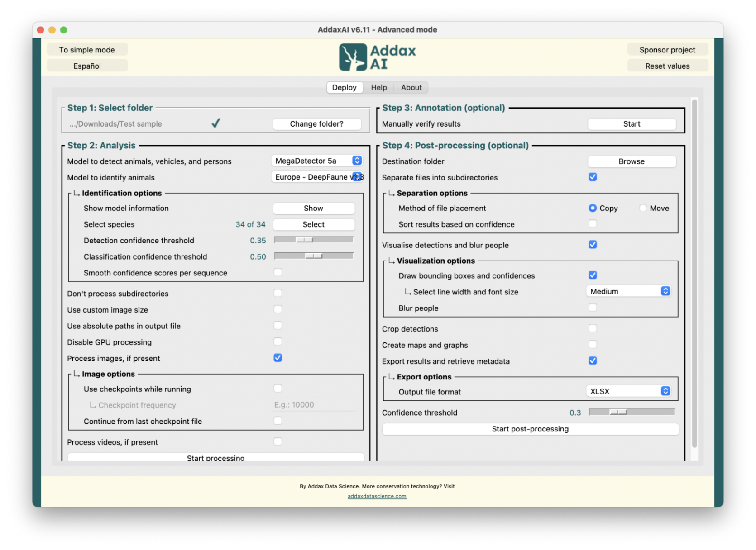The height and width of the screenshot is (550, 756).
Task: Enable Blur people checkbox
Action: pyautogui.click(x=592, y=308)
